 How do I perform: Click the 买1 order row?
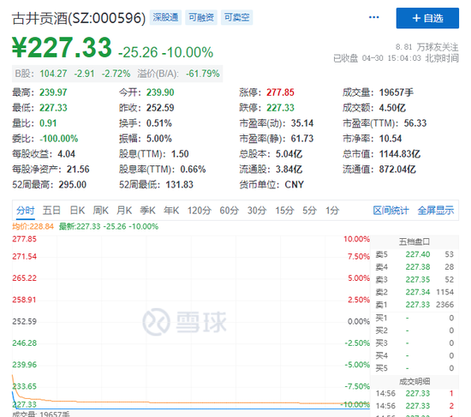pos(414,318)
